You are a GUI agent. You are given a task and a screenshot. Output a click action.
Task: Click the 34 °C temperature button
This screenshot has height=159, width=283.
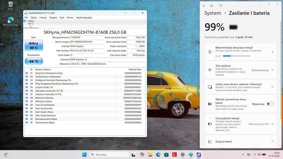click(34, 61)
